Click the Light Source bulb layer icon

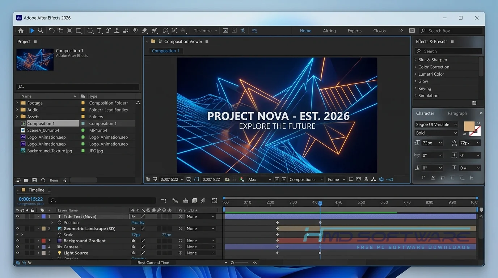[60, 253]
